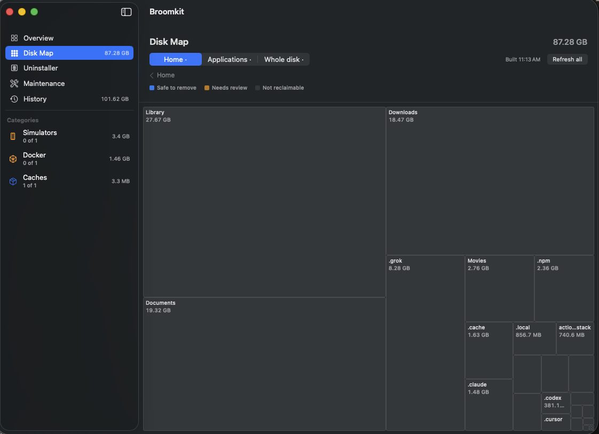Open the Maintenance section

click(69, 83)
